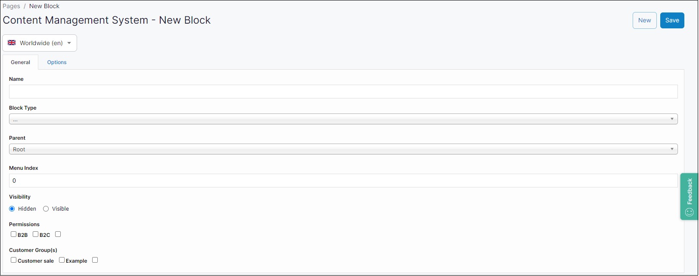Click the Save button
Viewport: 699px width, 276px height.
coord(672,20)
